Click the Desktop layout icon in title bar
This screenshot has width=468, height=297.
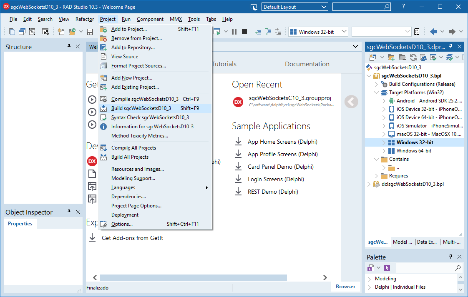[254, 7]
